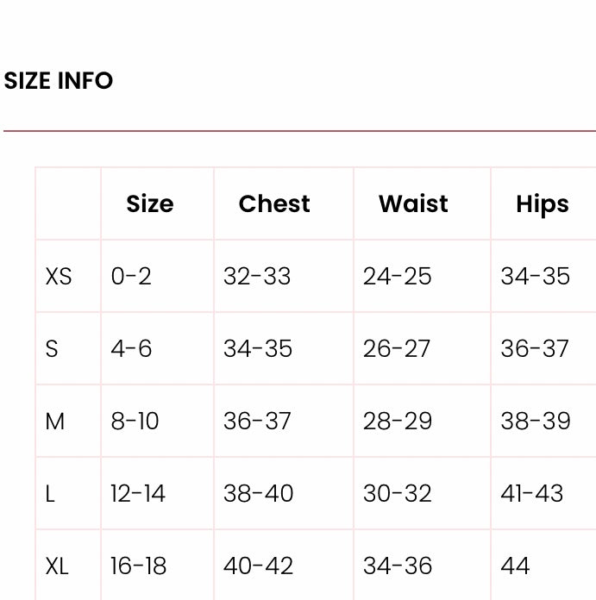Click the L row label
Screen dimensions: 596x600
[x=50, y=494]
